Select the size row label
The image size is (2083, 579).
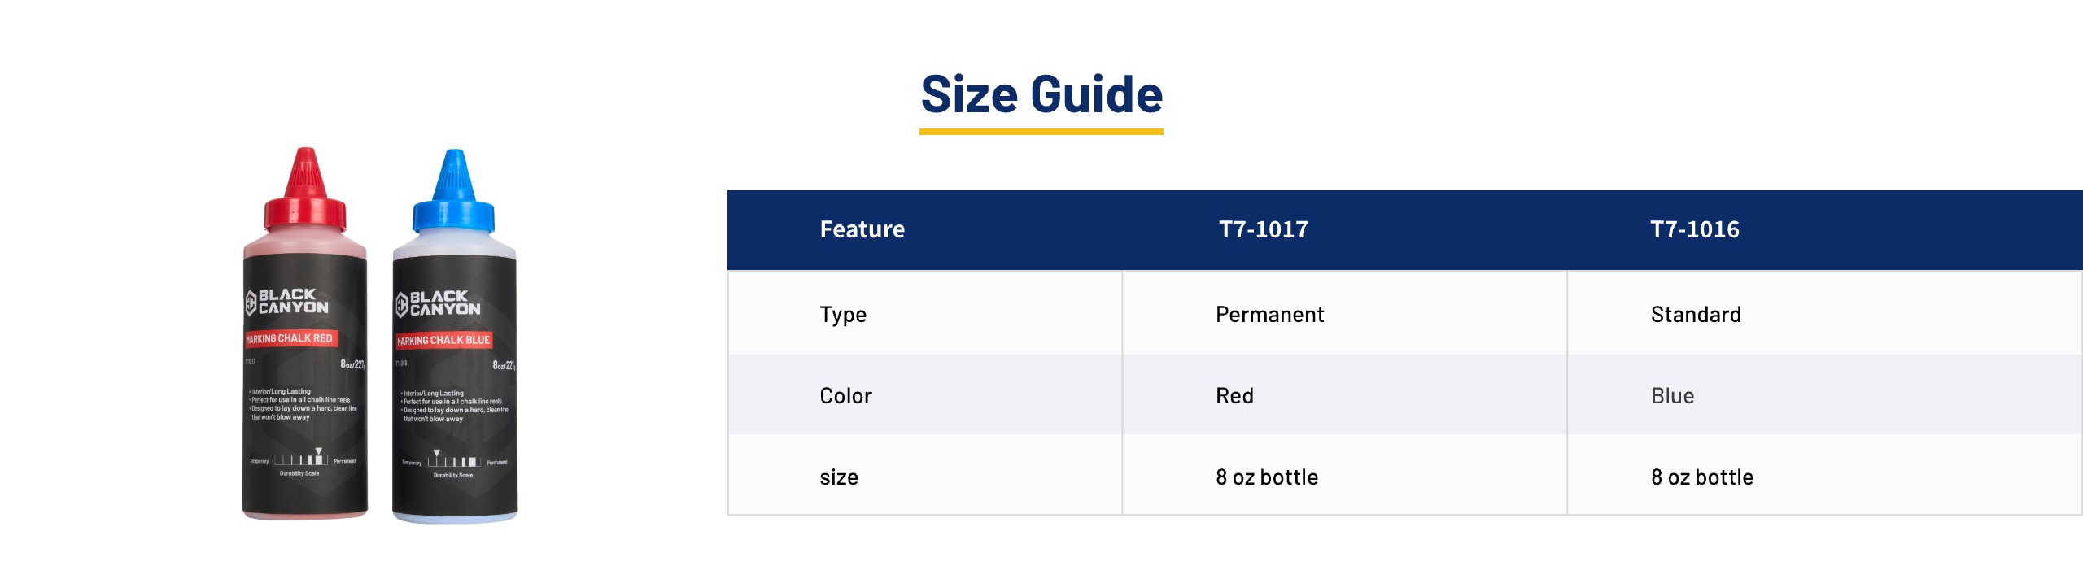click(x=839, y=477)
